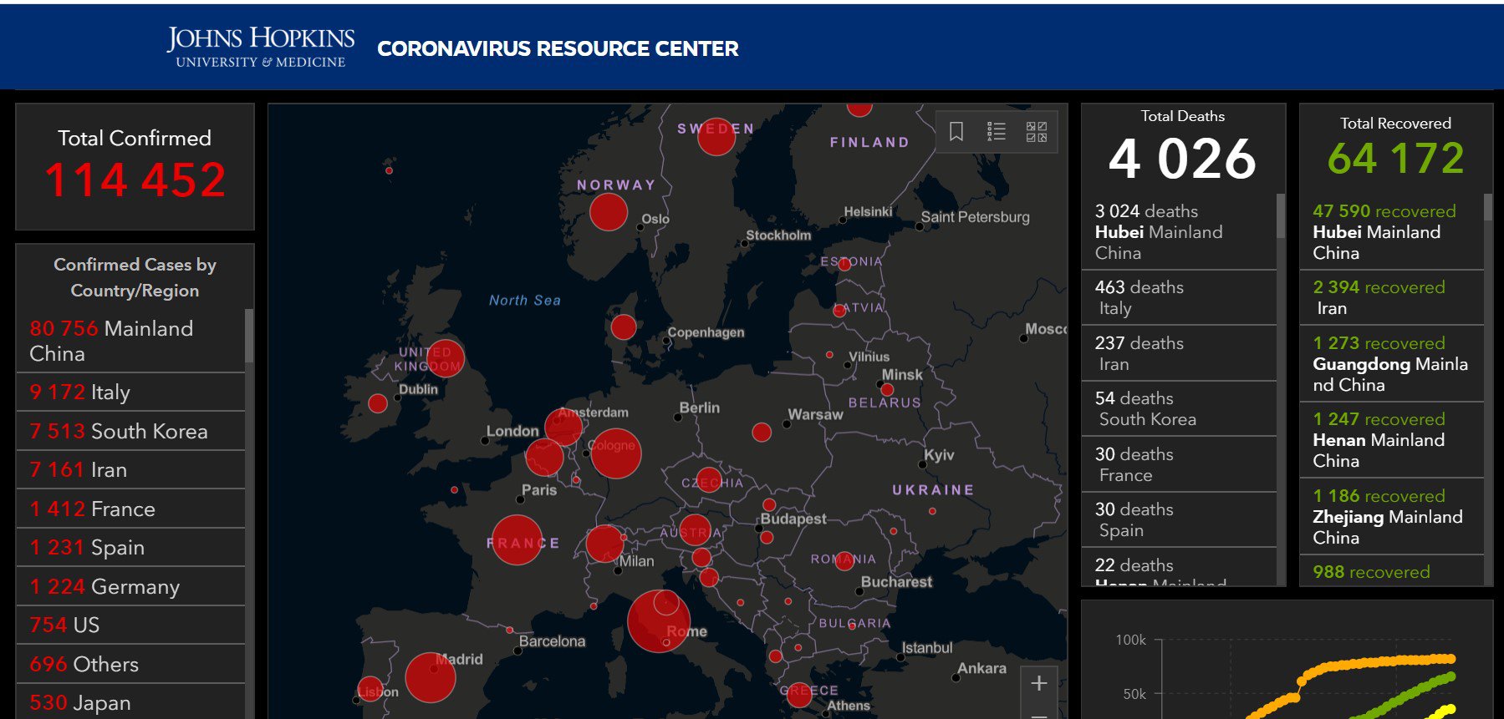This screenshot has width=1504, height=719.
Task: Click the red circle west of Dublin
Action: pyautogui.click(x=378, y=404)
